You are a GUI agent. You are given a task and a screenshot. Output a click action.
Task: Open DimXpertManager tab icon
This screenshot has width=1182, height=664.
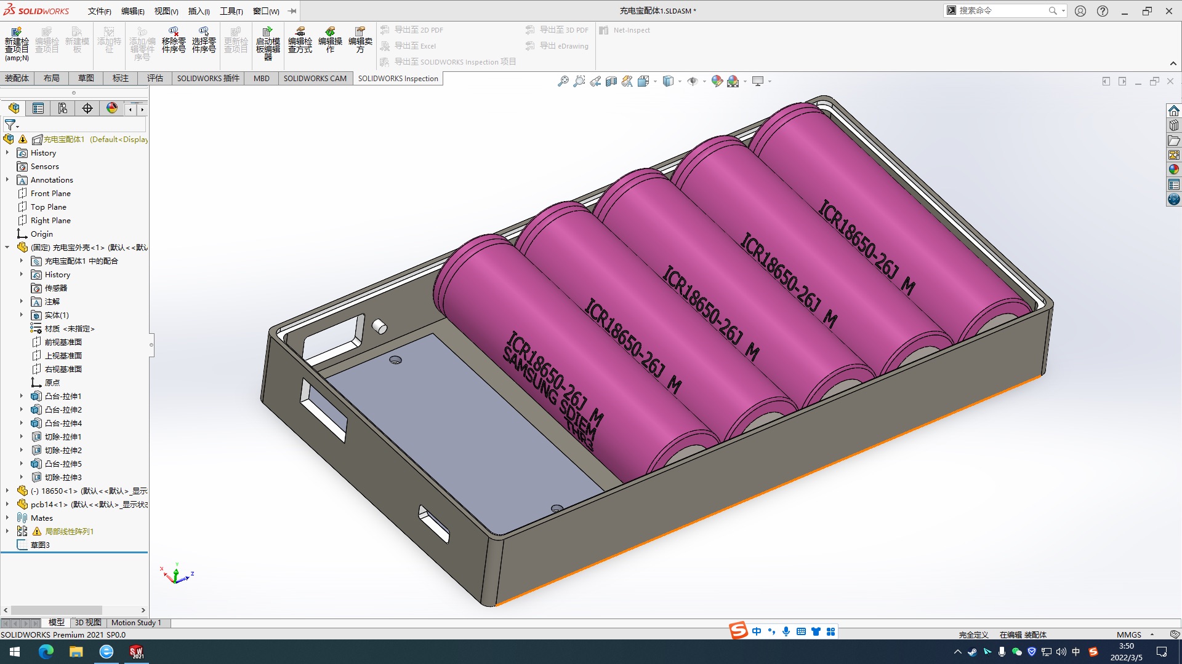tap(87, 108)
